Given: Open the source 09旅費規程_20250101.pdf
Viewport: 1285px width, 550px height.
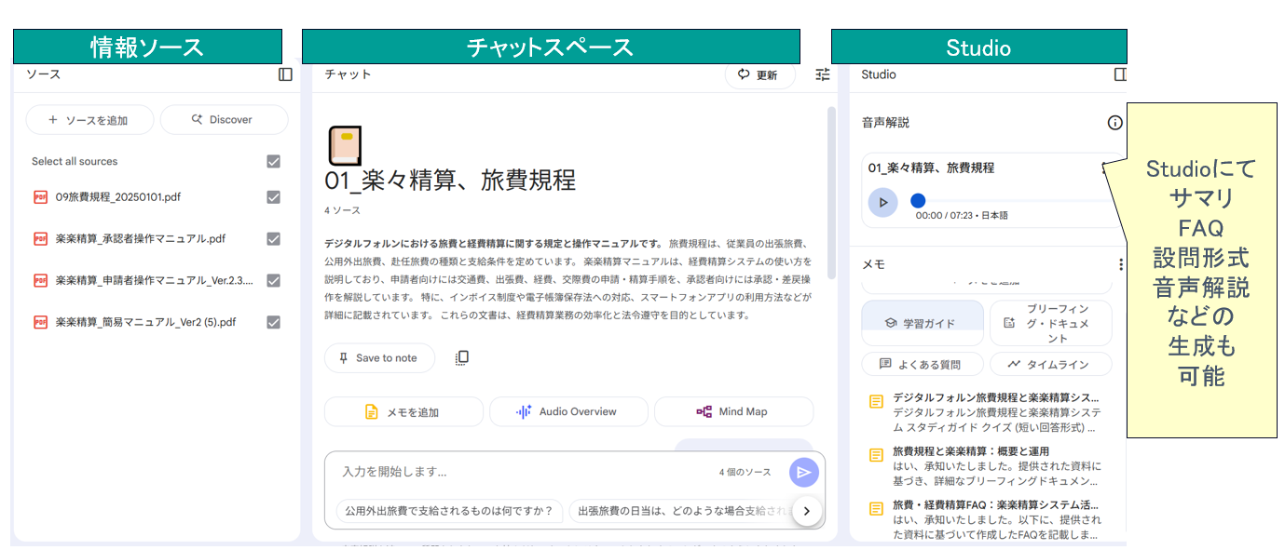Looking at the screenshot, I should 118,197.
